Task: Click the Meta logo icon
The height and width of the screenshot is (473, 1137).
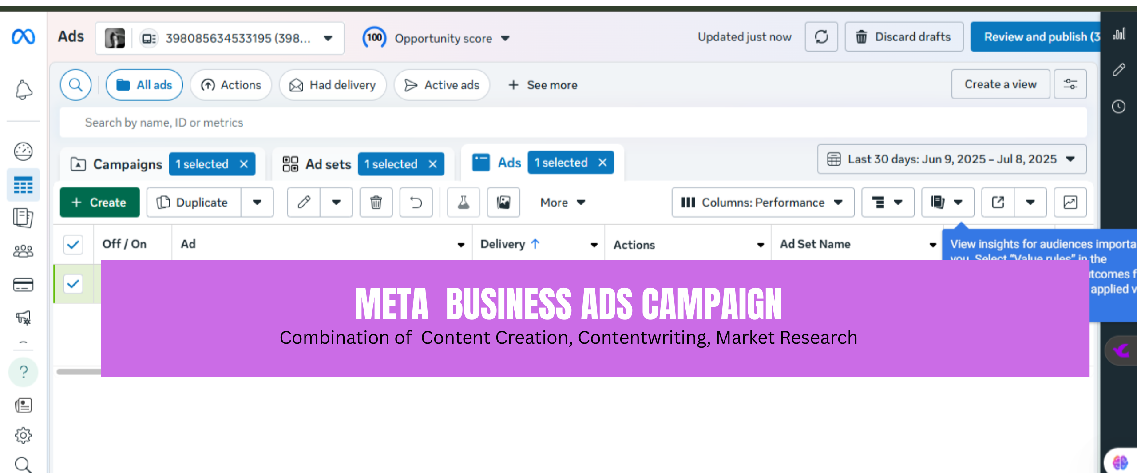Action: tap(23, 36)
